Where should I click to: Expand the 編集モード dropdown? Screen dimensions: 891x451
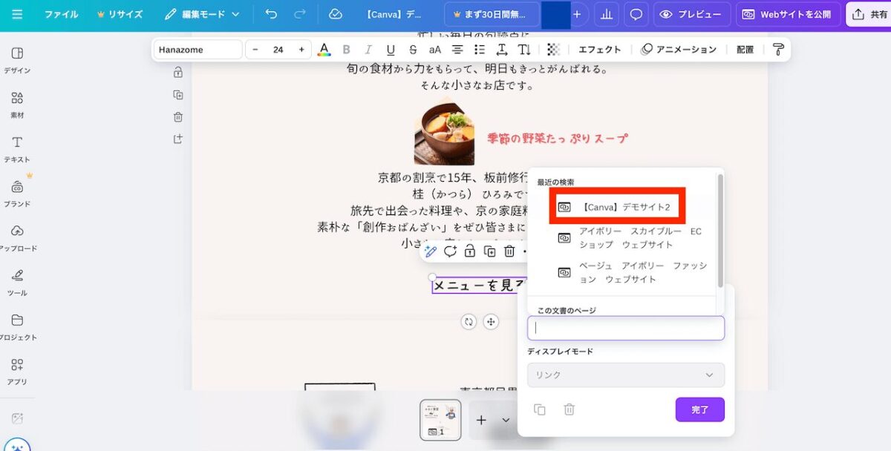point(202,14)
